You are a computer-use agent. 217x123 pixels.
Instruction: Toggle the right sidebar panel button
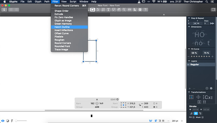point(214,10)
